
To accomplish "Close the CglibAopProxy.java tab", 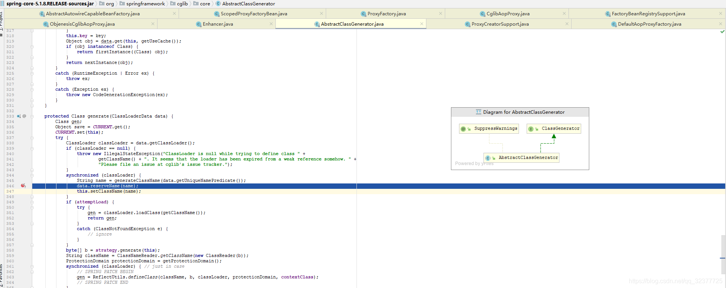I will tap(564, 13).
